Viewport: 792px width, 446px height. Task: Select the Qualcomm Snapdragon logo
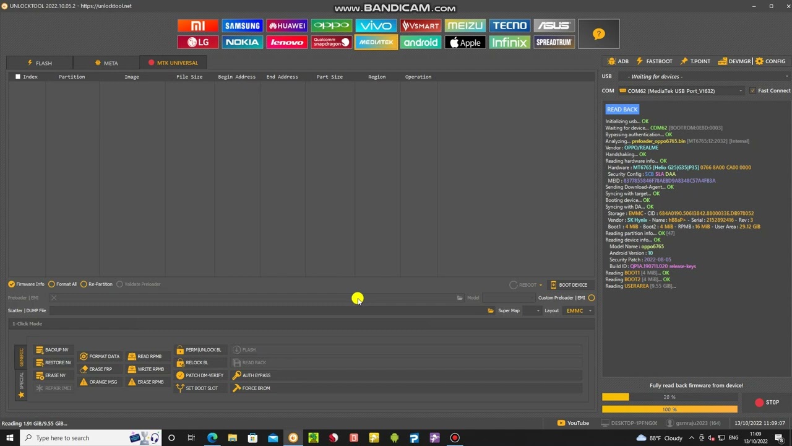click(x=332, y=42)
